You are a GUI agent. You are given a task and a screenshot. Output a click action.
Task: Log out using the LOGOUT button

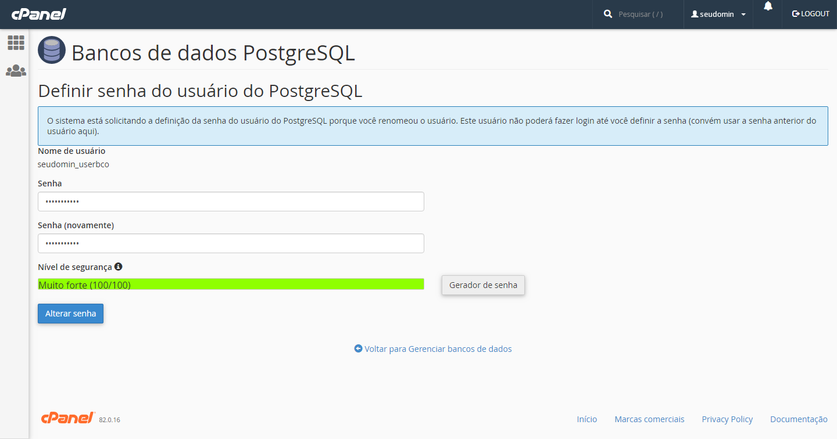click(x=810, y=14)
